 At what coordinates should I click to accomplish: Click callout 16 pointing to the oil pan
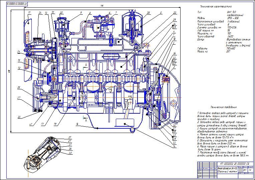tap(77, 124)
